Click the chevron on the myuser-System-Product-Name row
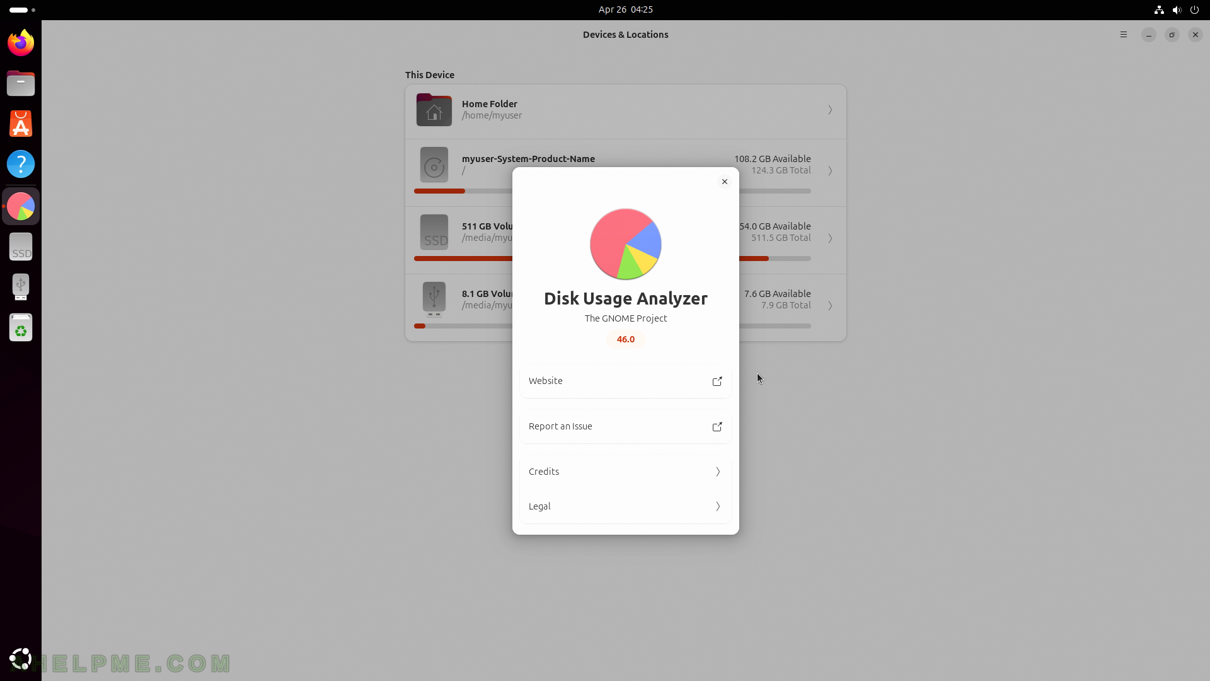 click(830, 171)
